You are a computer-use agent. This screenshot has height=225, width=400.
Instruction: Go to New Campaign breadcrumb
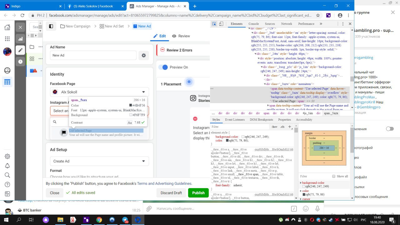75,26
